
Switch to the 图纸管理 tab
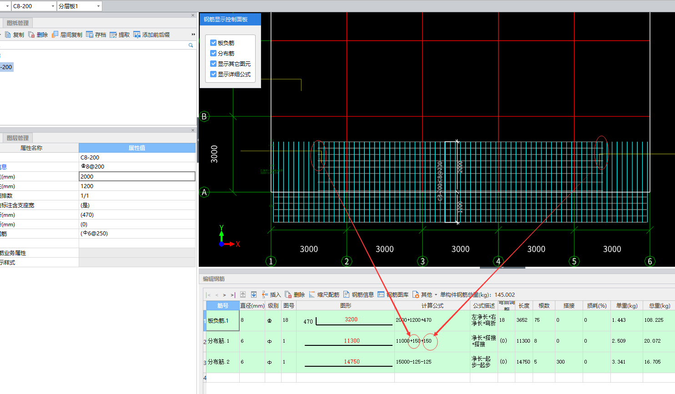point(17,23)
